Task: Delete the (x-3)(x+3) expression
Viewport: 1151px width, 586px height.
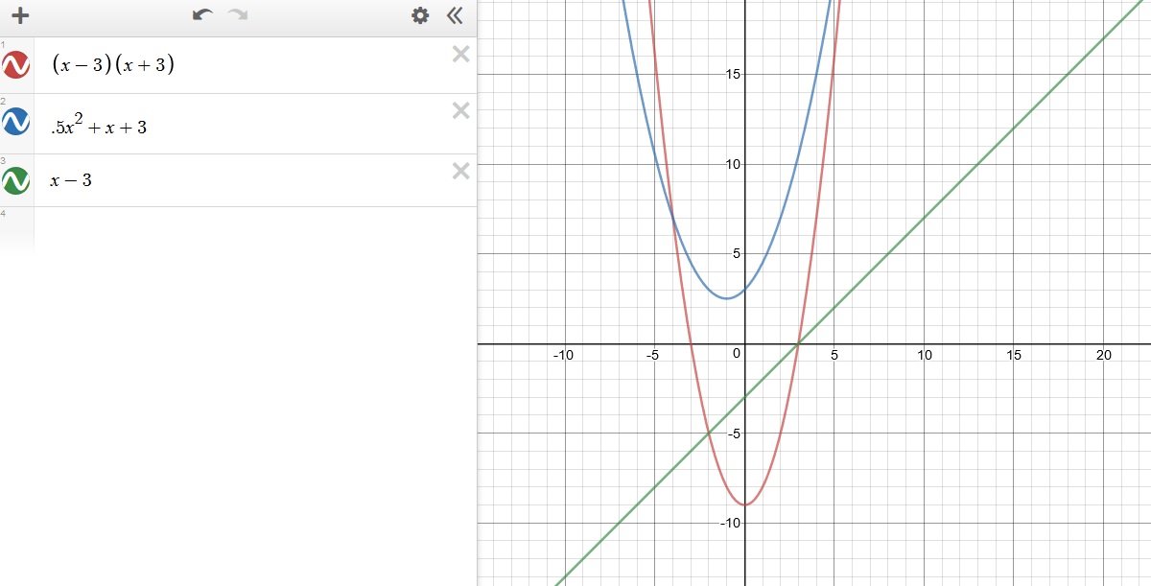Action: pos(460,55)
